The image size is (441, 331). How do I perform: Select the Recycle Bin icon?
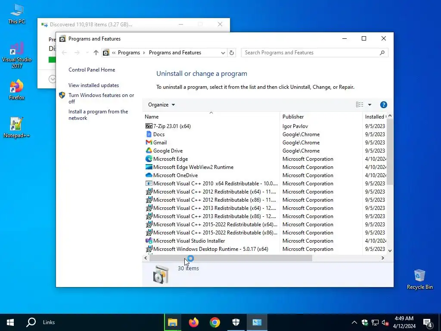point(419,279)
